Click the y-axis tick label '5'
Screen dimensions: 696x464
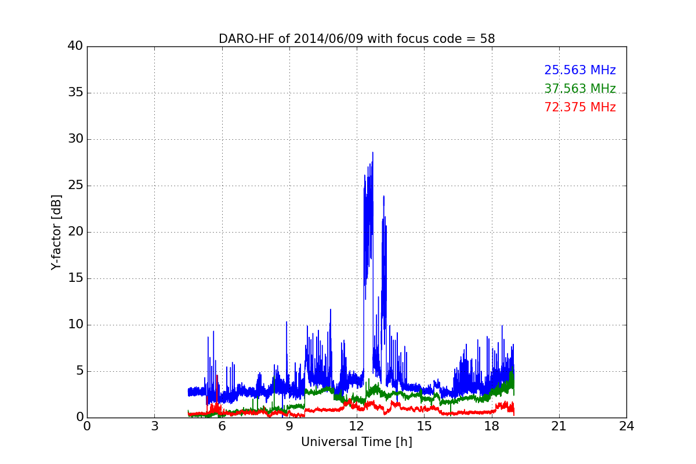pyautogui.click(x=79, y=371)
